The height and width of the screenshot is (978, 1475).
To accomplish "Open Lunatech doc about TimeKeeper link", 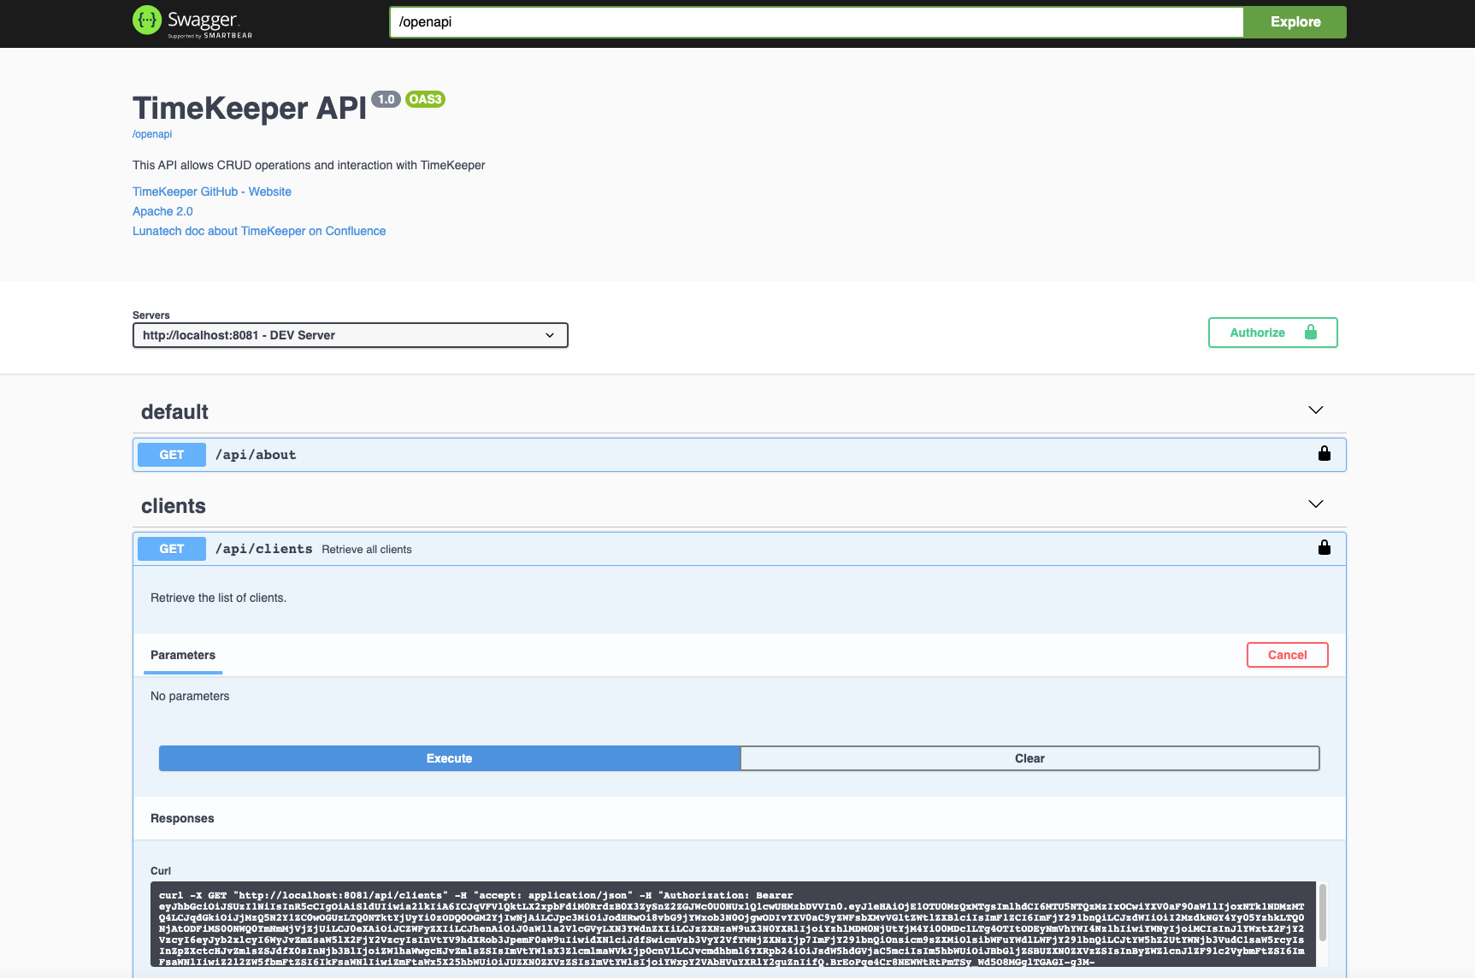I will click(x=259, y=231).
